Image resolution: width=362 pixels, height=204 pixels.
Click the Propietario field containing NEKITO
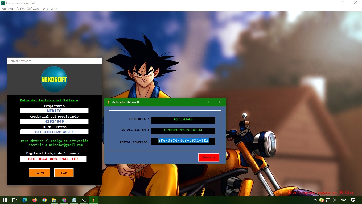click(54, 111)
